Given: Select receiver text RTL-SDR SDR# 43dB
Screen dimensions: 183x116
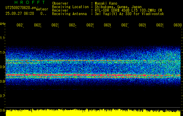Looking at the screenshot, I should click(112, 10).
